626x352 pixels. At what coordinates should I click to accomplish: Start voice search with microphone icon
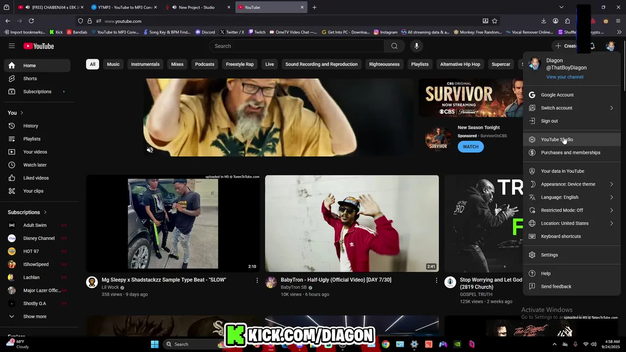[417, 46]
